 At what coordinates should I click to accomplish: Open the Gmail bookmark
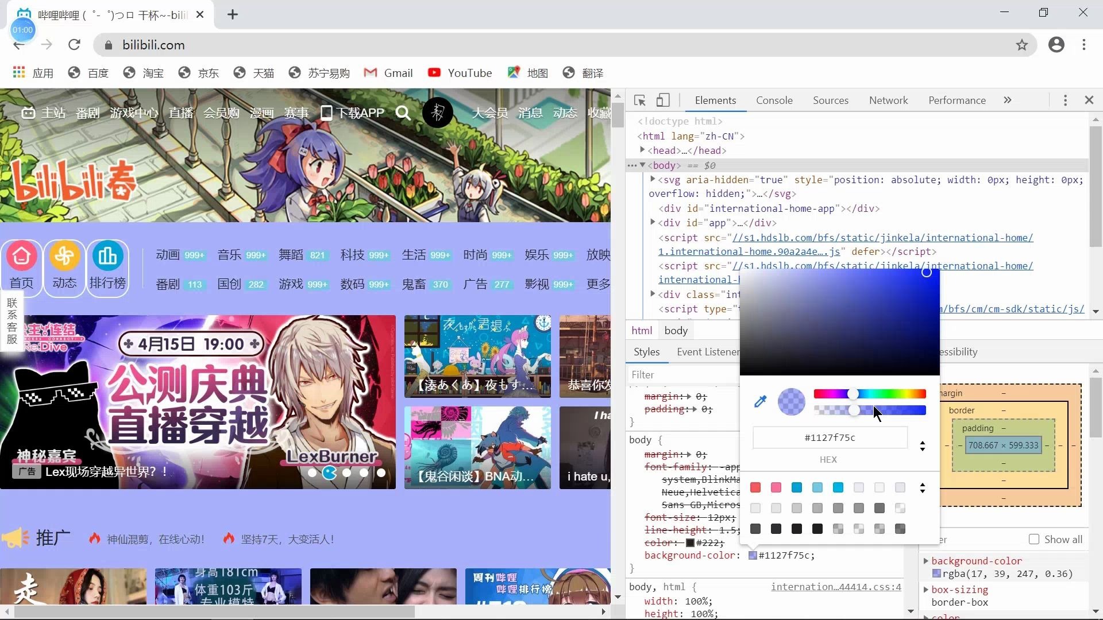[388, 73]
